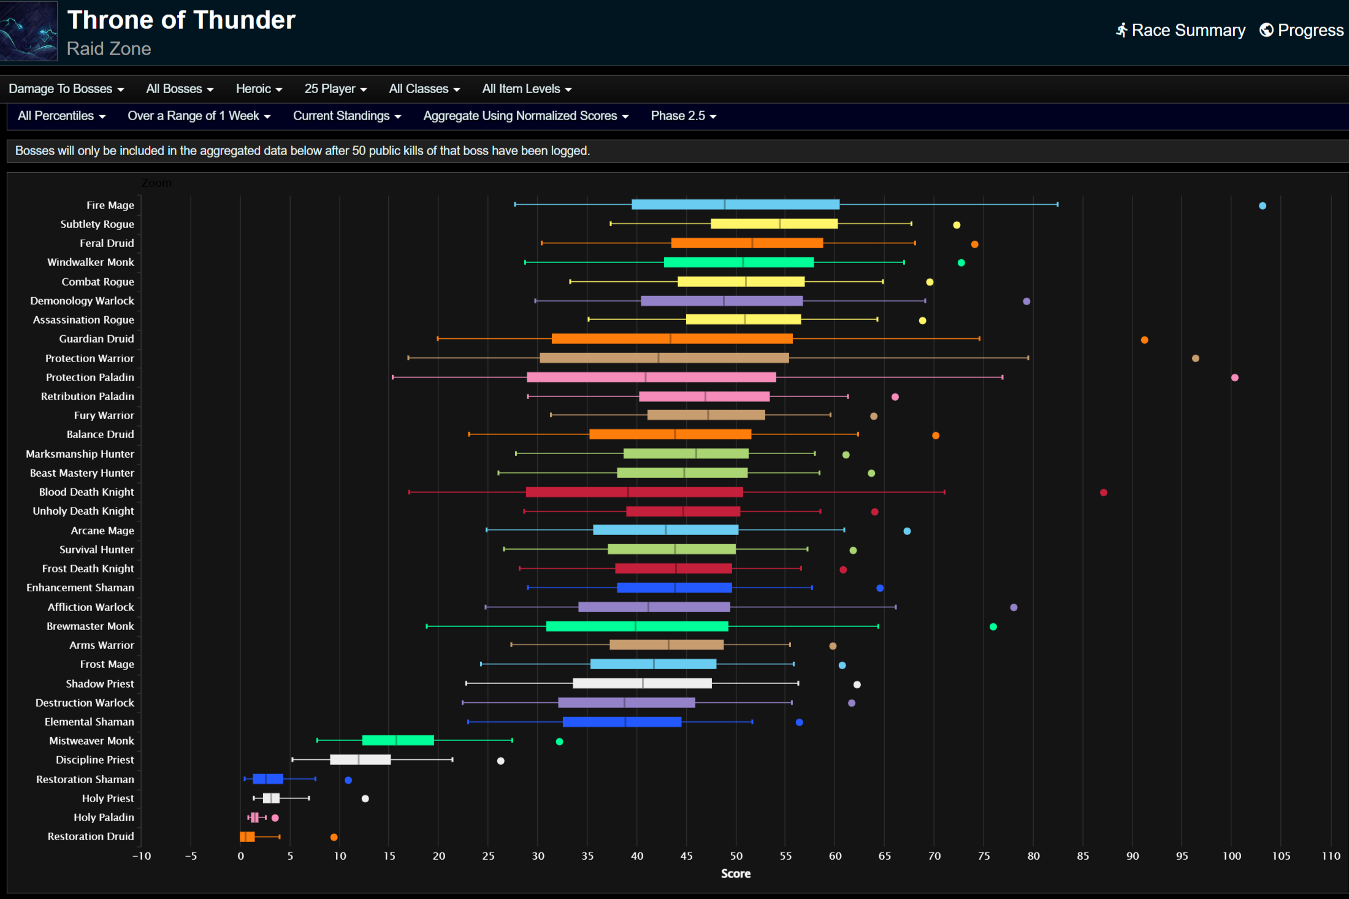This screenshot has width=1349, height=899.
Task: Open the Phase 2.5 selector
Action: point(683,116)
